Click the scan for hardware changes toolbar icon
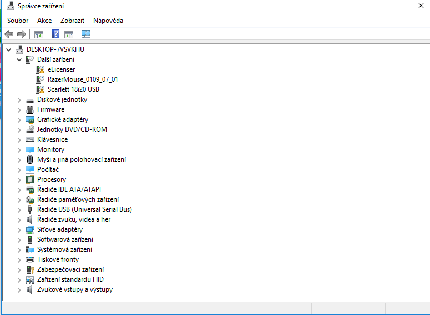Viewport: 430px width, 315px height. tap(86, 34)
